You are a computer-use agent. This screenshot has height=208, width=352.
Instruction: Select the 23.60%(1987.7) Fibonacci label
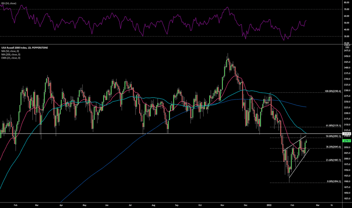click(333, 160)
